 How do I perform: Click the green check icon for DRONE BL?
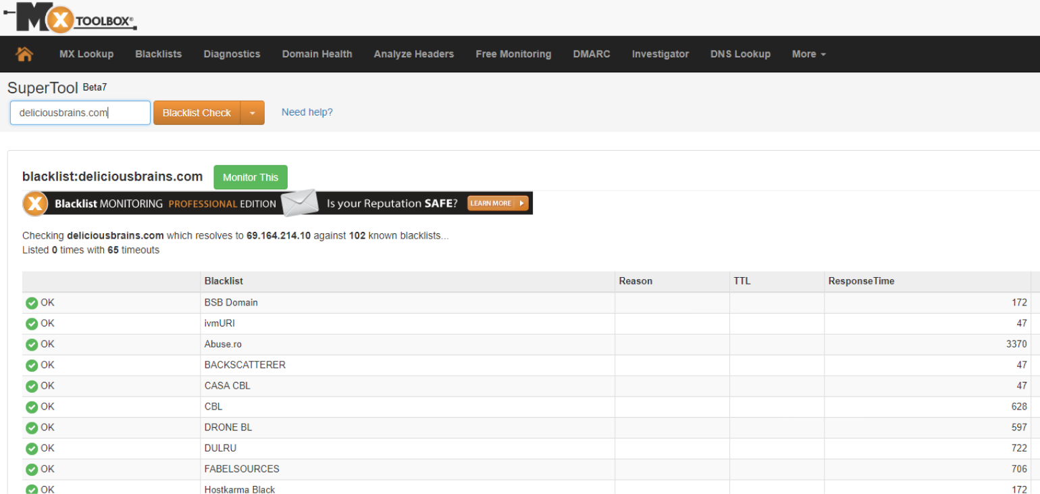click(x=32, y=428)
